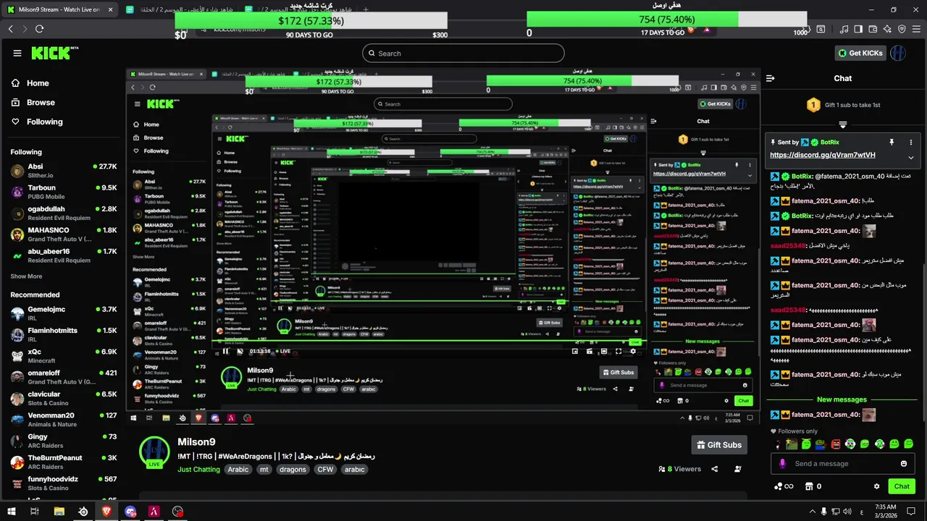Image resolution: width=927 pixels, height=521 pixels.
Task: Collapse the chat panel arrow icon
Action: point(771,78)
